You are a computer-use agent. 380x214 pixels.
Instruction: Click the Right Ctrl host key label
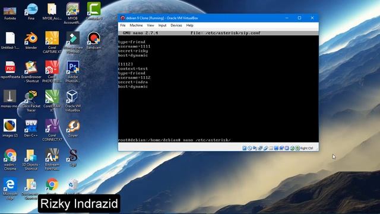[x=306, y=148]
